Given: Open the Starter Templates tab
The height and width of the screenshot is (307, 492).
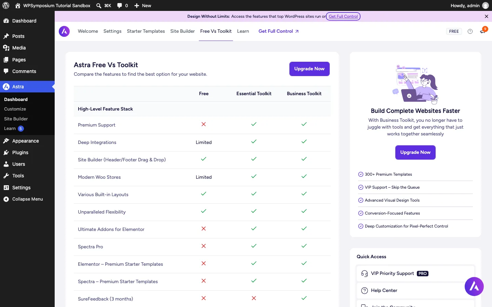Looking at the screenshot, I should point(146,31).
